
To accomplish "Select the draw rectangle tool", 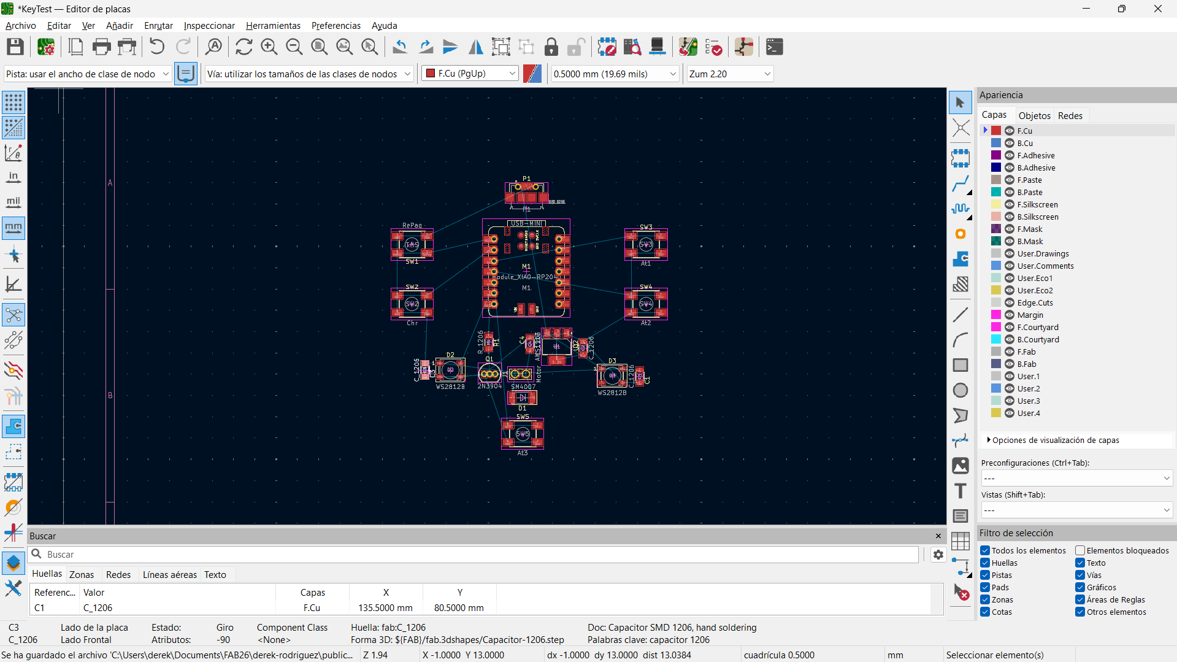I will coord(960,365).
